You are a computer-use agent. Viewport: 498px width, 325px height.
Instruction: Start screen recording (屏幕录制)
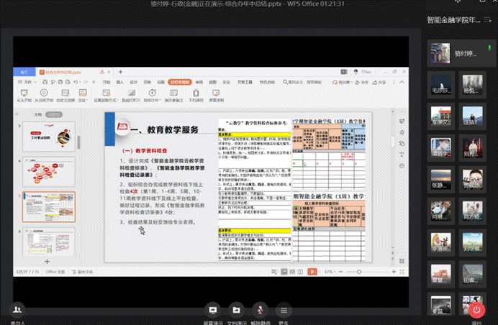pos(217,95)
